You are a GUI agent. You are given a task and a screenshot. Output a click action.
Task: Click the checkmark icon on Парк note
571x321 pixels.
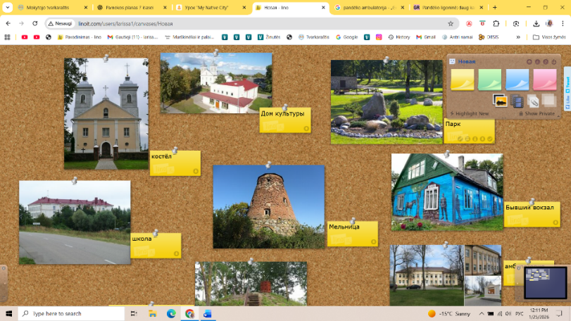pyautogui.click(x=491, y=139)
